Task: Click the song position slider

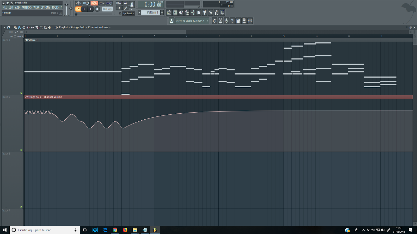Action: click(x=94, y=14)
